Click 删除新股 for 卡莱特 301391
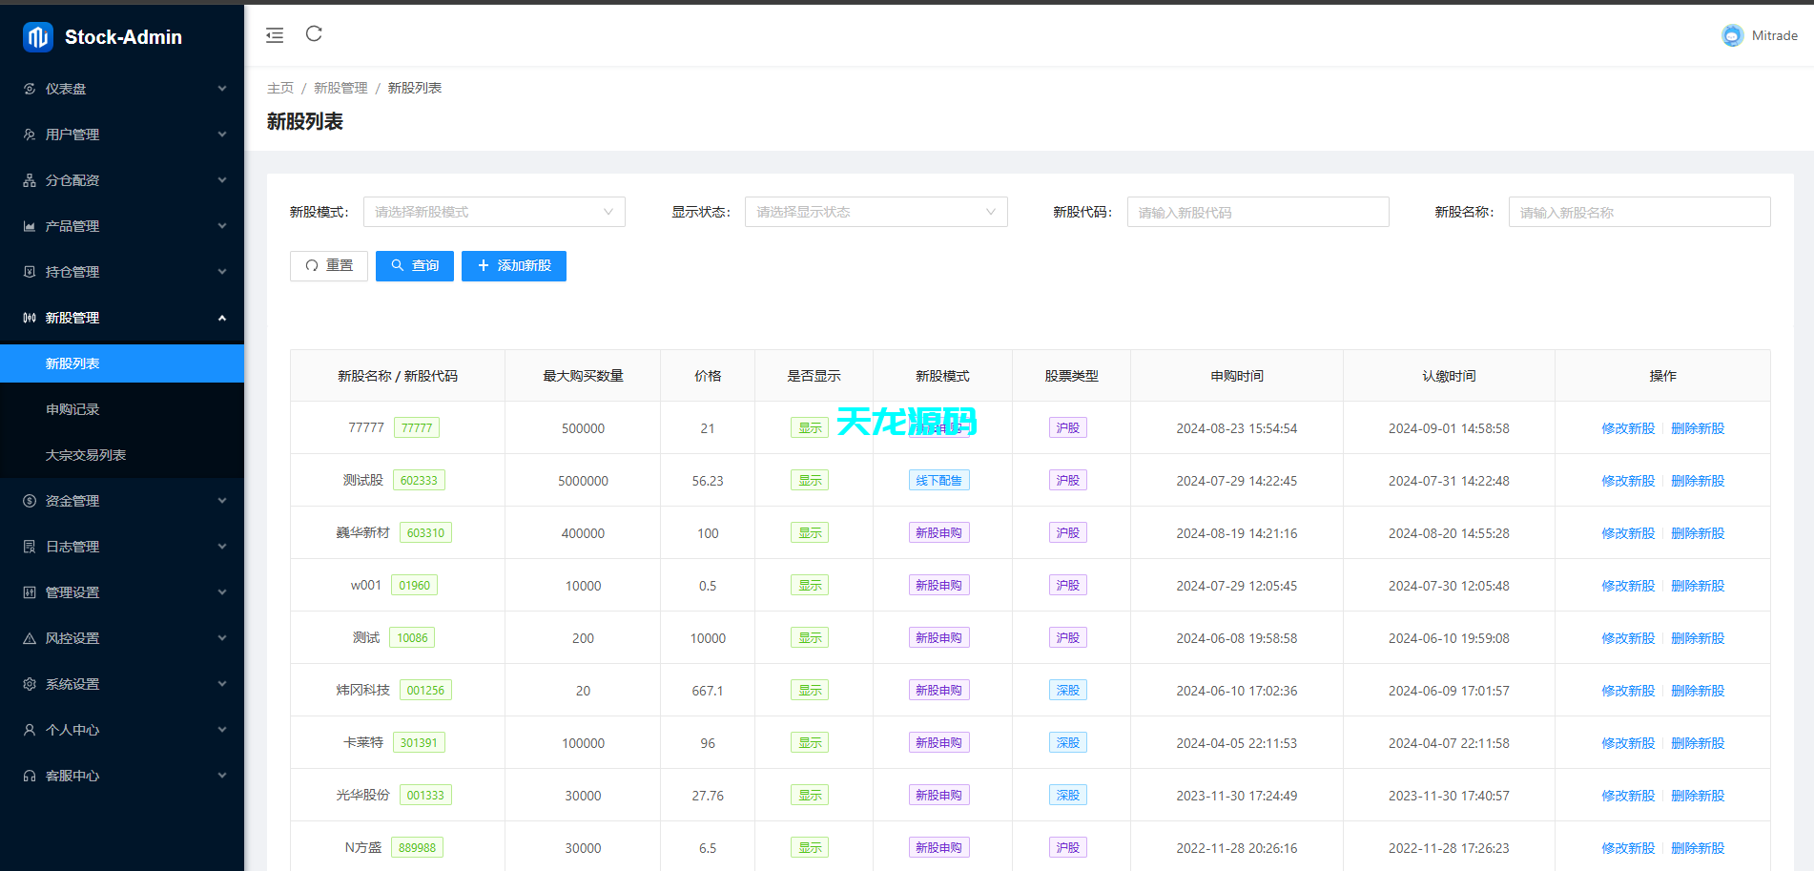 1697,743
